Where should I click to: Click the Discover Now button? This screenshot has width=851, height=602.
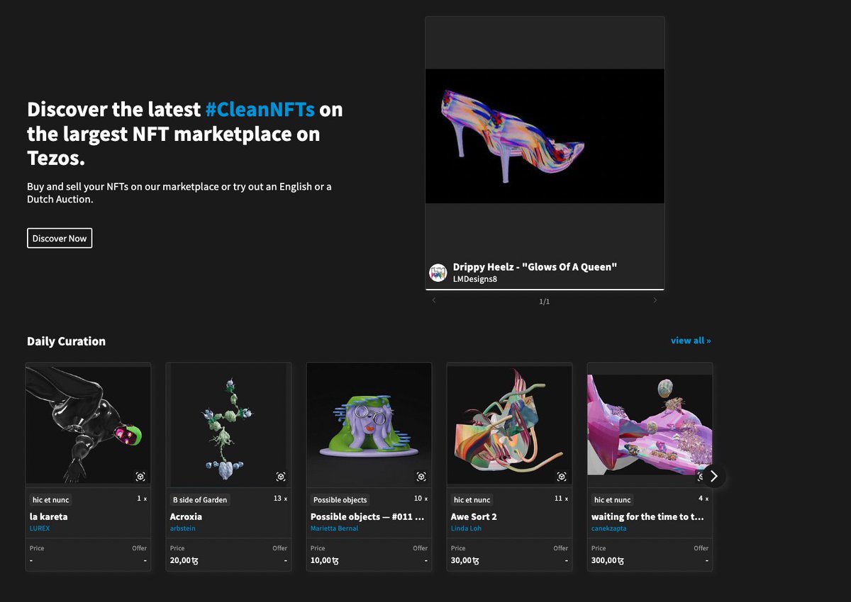[60, 238]
